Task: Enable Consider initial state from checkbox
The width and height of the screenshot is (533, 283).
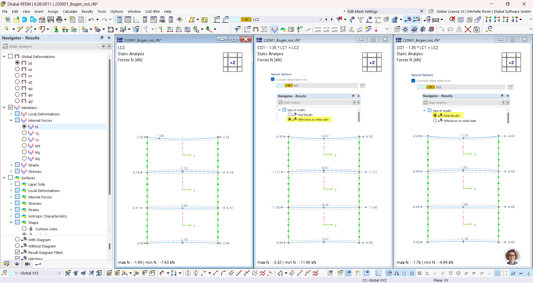Action: (273, 79)
